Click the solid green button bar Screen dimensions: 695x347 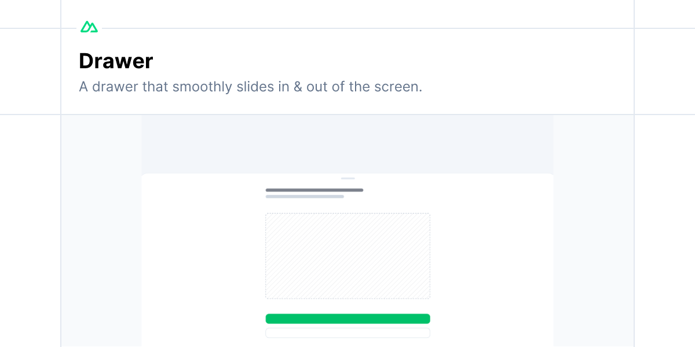pos(348,319)
